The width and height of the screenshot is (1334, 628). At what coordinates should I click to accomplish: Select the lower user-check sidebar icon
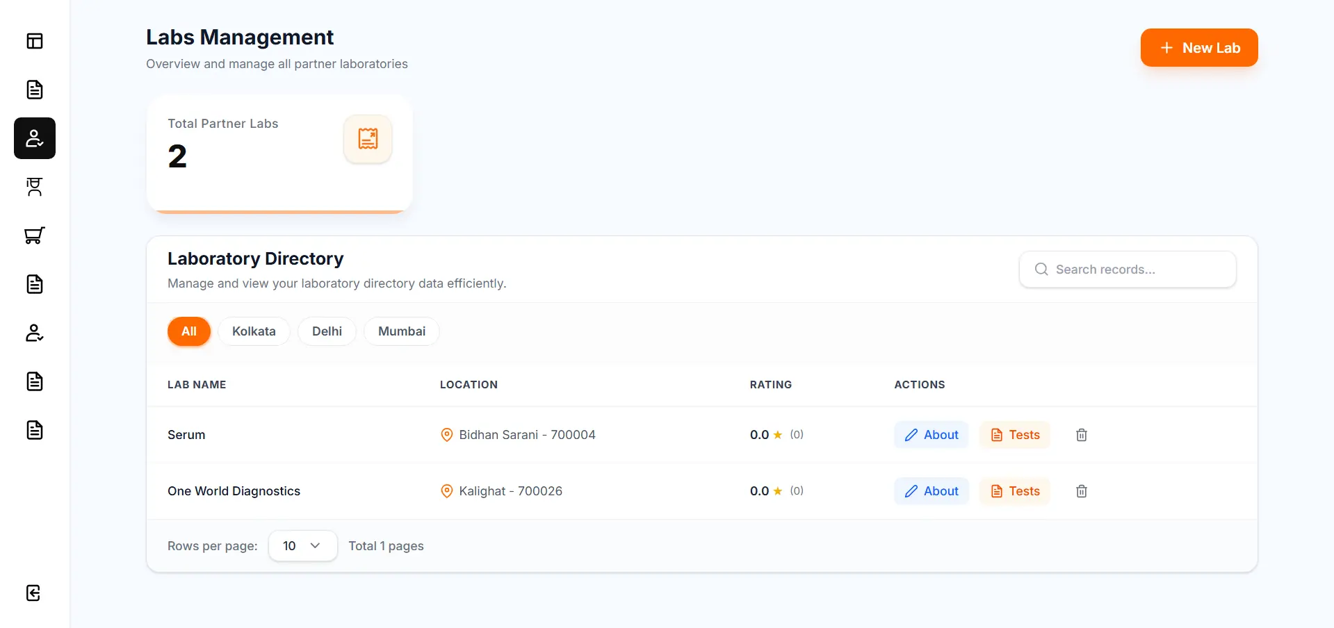35,333
